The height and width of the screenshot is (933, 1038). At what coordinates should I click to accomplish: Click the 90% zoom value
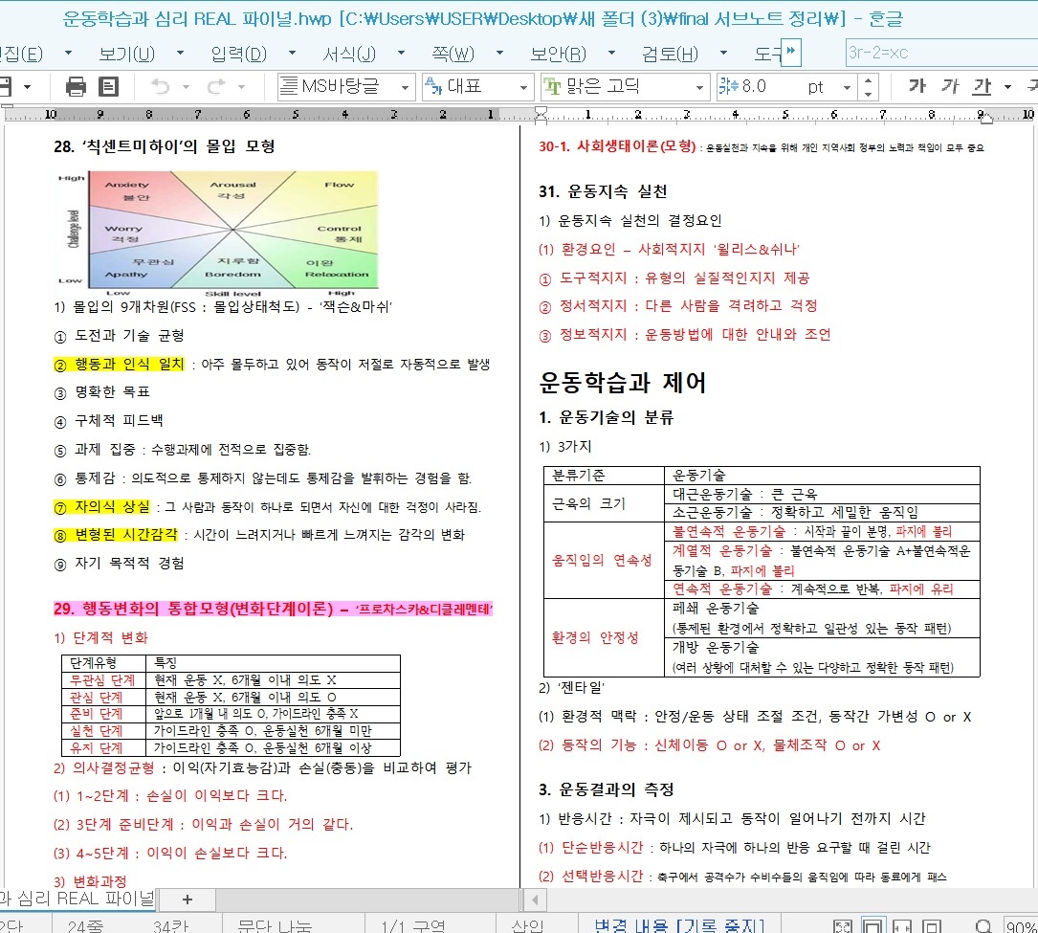pyautogui.click(x=1021, y=925)
